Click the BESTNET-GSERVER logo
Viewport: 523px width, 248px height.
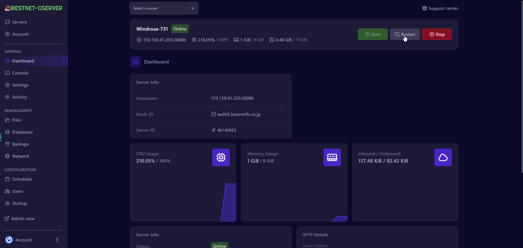33,8
